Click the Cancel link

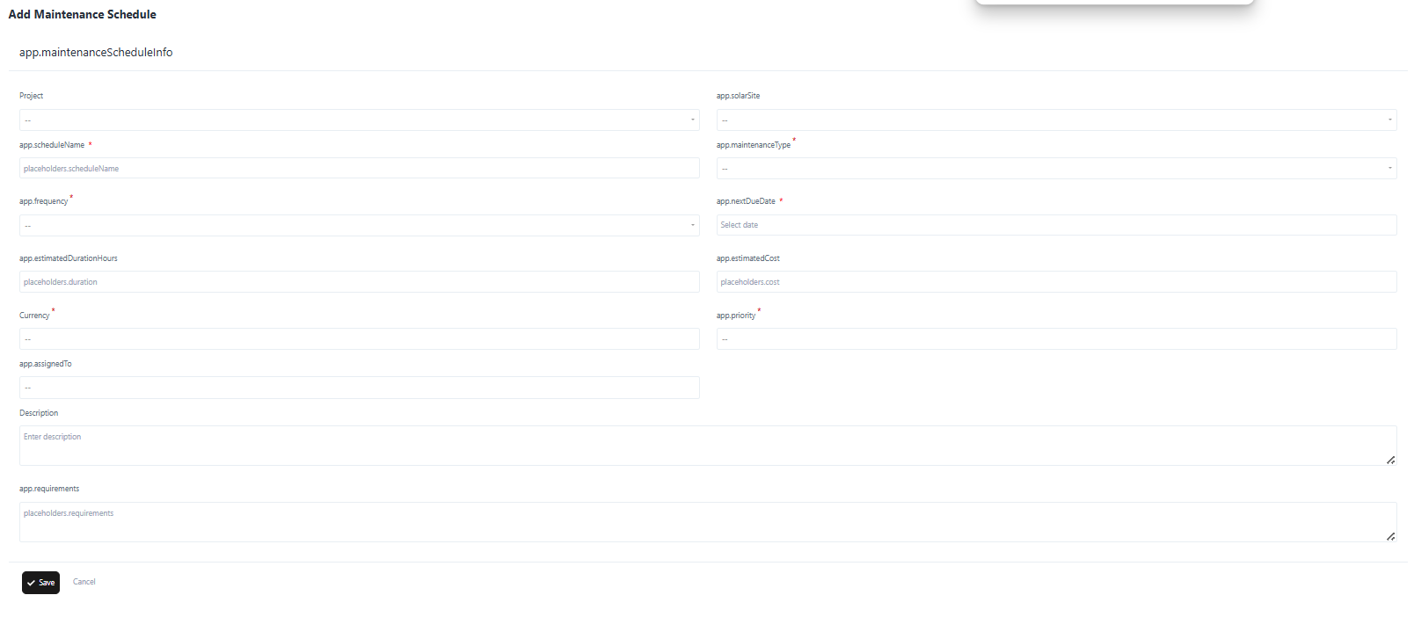pyautogui.click(x=84, y=582)
